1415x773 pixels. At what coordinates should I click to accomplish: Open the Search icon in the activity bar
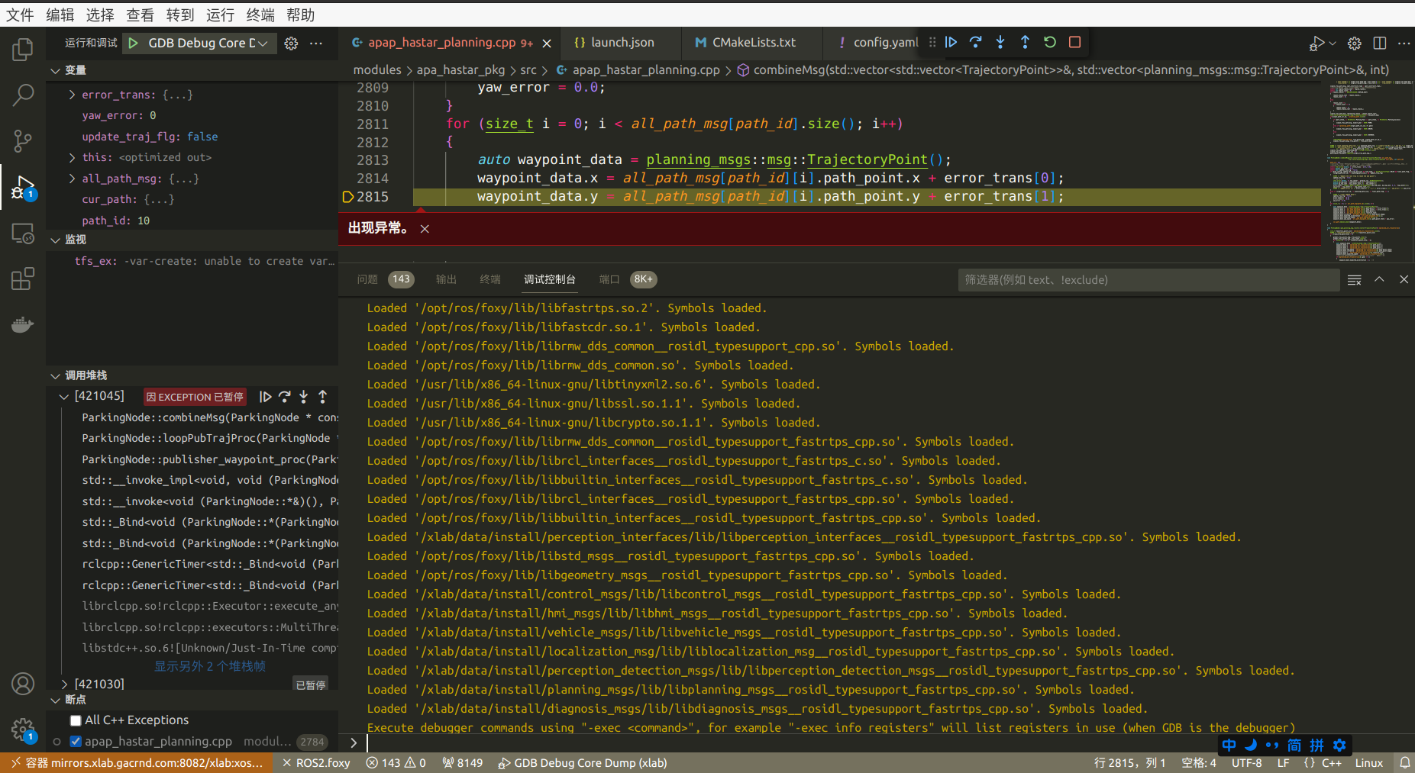22,95
